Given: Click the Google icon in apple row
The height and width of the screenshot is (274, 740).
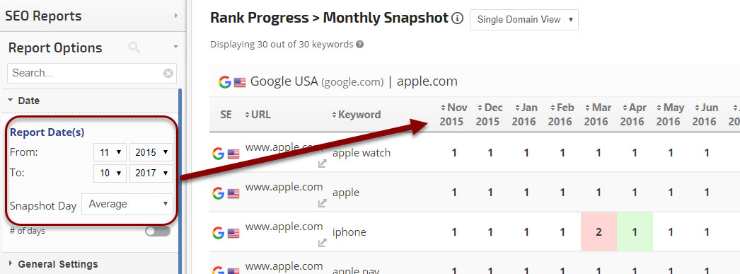Looking at the screenshot, I should [218, 193].
